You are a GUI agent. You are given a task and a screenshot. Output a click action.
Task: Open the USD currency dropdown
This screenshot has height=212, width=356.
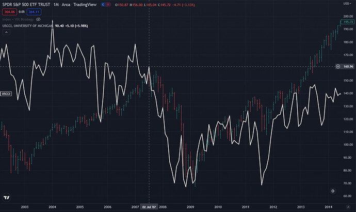click(347, 4)
